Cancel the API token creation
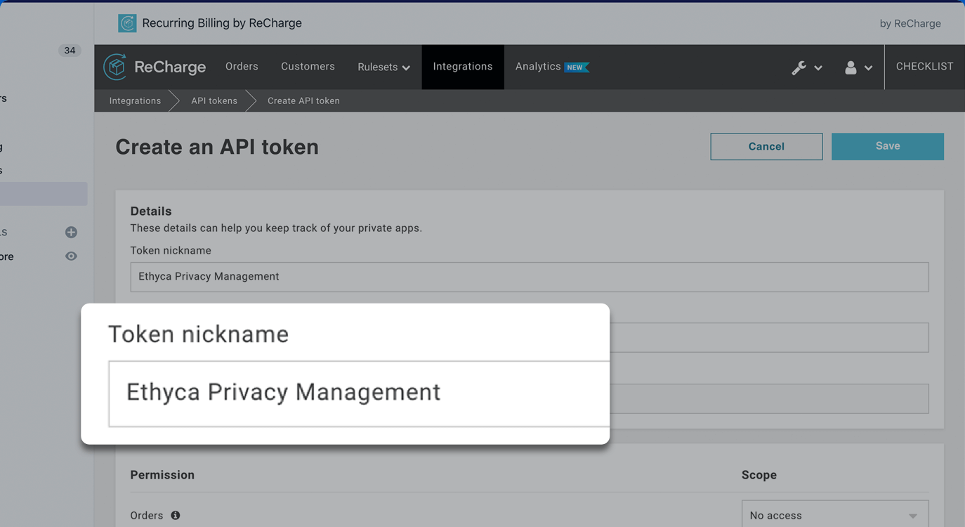 (x=766, y=146)
